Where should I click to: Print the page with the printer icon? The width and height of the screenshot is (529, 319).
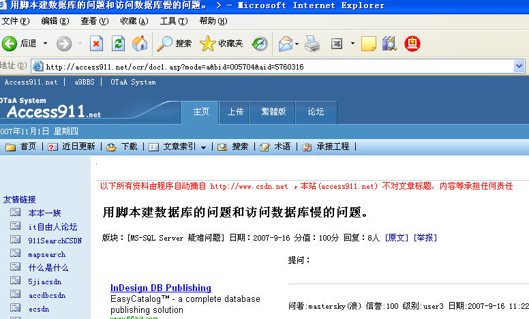point(312,44)
